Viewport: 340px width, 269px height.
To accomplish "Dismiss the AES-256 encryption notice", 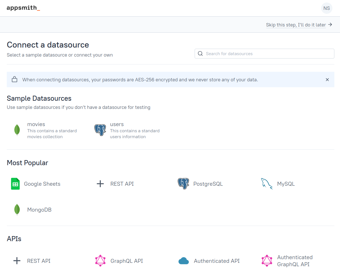I will [327, 80].
